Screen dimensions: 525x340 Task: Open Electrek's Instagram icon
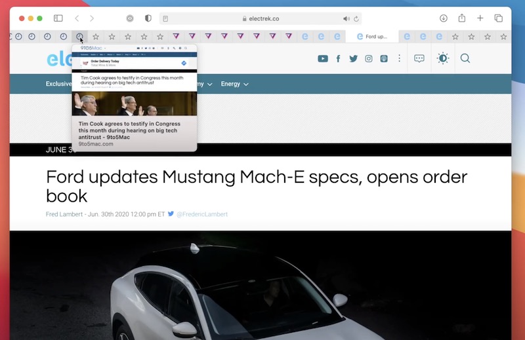point(369,58)
